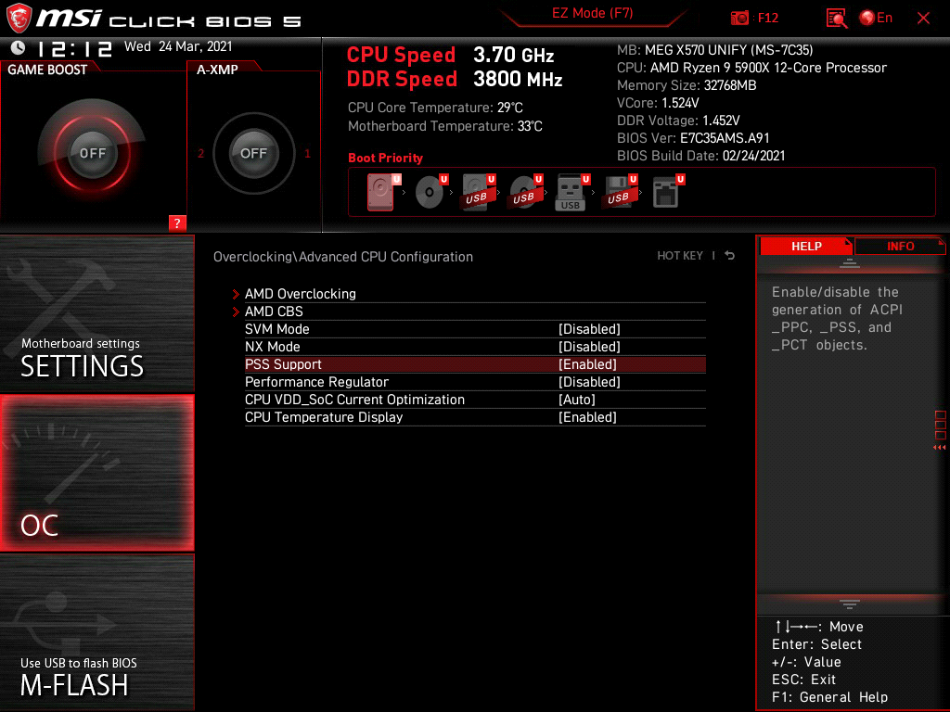The image size is (950, 712).
Task: Select the USB floppy boot device
Action: click(620, 192)
